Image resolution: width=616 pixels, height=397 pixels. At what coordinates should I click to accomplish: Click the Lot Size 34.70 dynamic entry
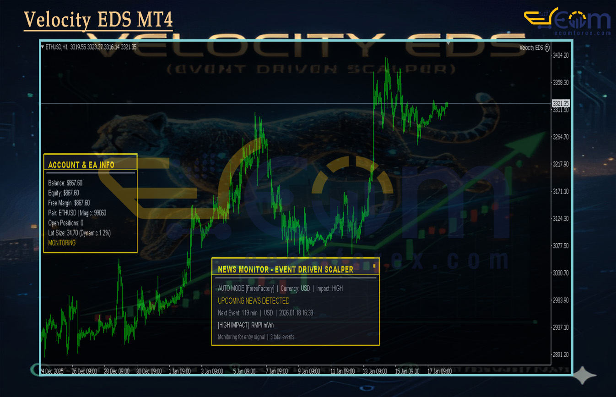(x=79, y=233)
